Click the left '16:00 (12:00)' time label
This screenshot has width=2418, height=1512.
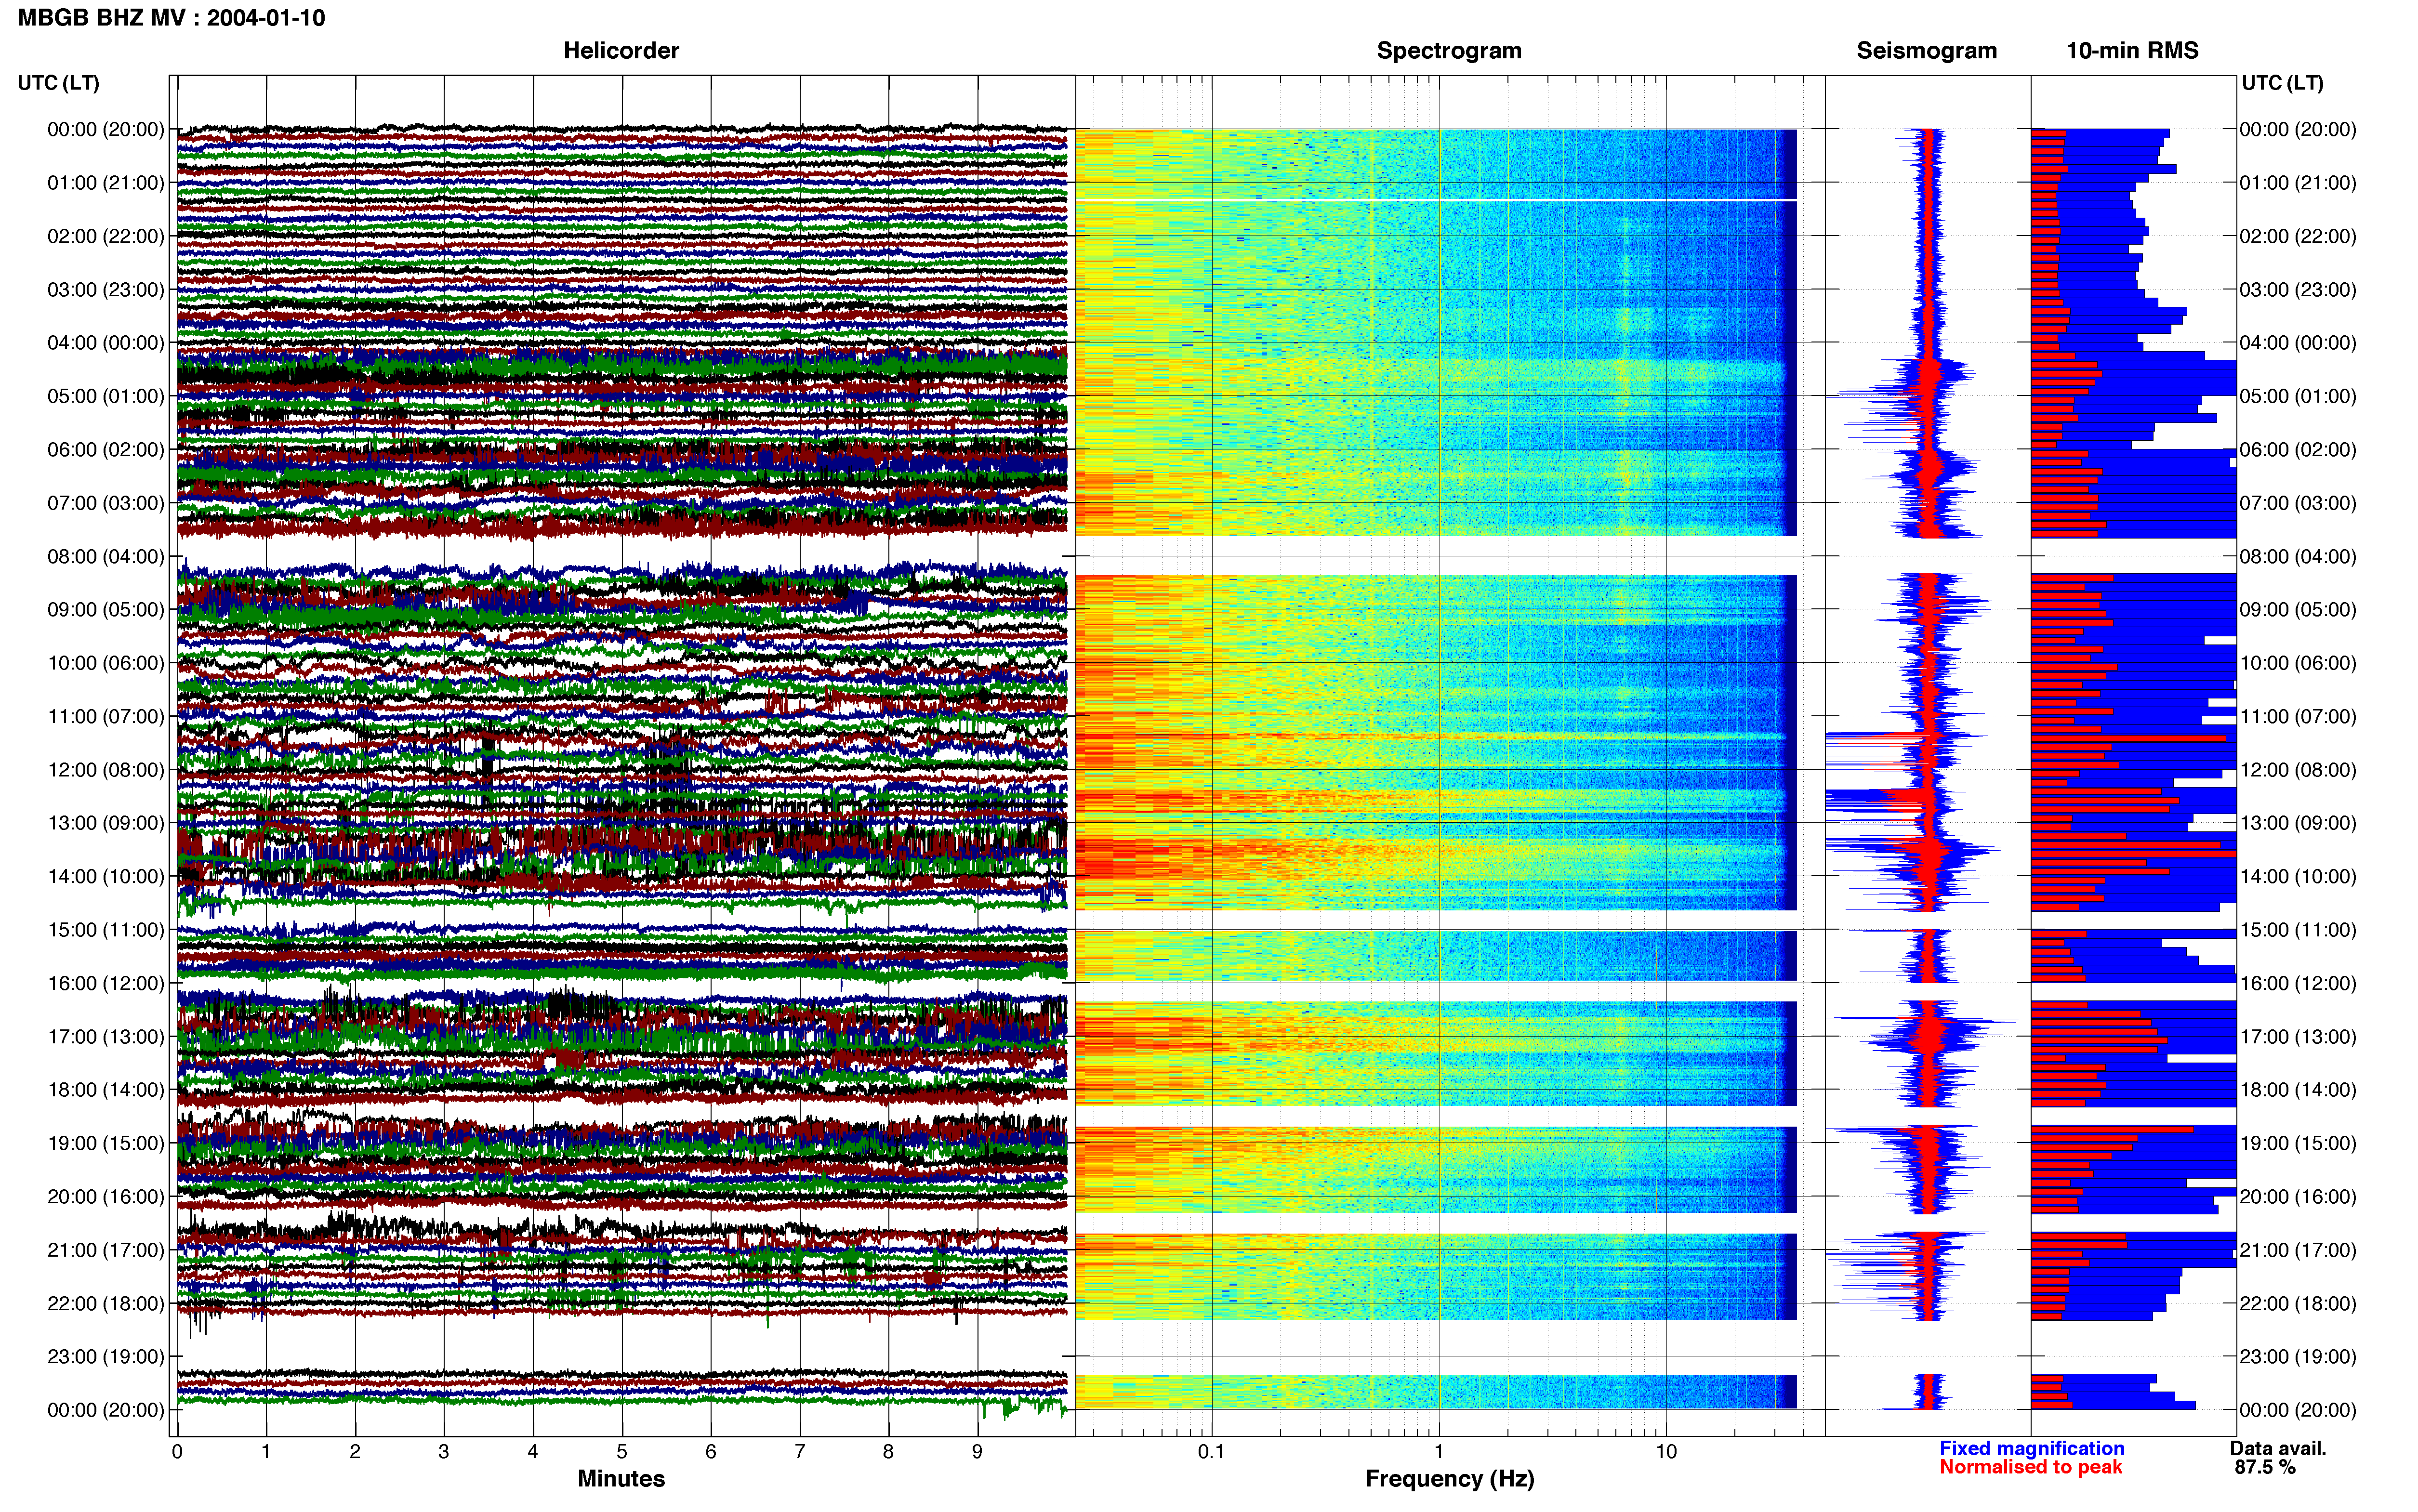pyautogui.click(x=106, y=982)
